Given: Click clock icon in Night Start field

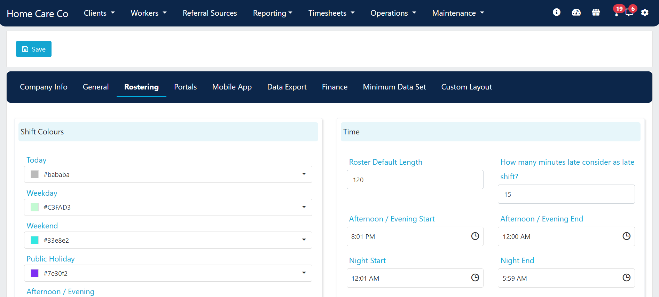Looking at the screenshot, I should [475, 278].
